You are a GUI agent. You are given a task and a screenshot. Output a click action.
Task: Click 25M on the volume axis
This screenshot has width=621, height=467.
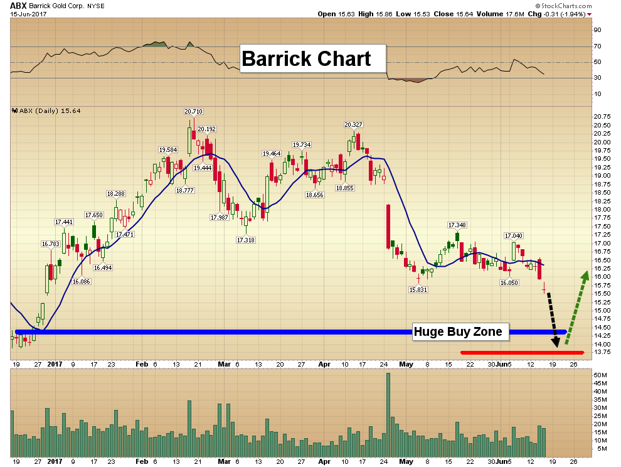pos(600,416)
